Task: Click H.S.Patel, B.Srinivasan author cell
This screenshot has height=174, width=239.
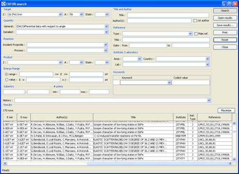Action: point(62,136)
